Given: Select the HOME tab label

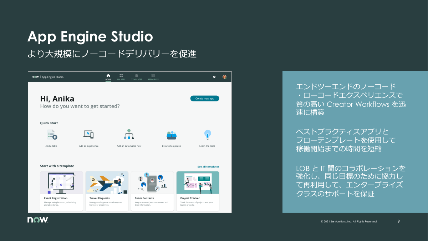Looking at the screenshot, I should click(x=108, y=80).
